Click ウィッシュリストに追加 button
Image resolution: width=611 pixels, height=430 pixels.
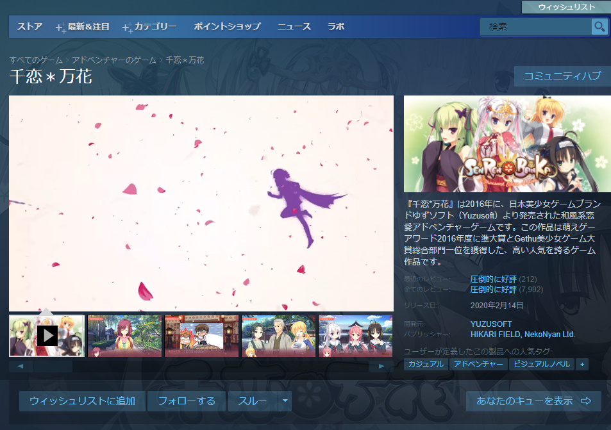(x=82, y=401)
